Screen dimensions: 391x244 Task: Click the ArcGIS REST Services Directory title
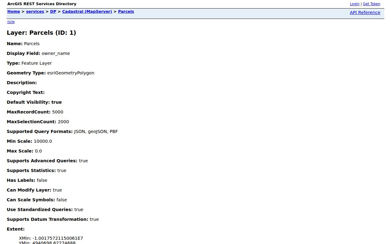coord(42,4)
